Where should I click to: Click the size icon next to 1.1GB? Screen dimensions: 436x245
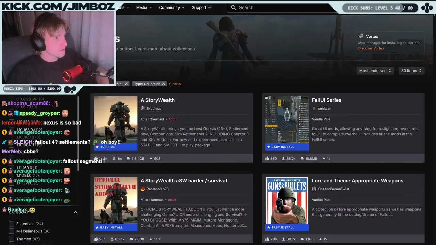click(x=302, y=239)
